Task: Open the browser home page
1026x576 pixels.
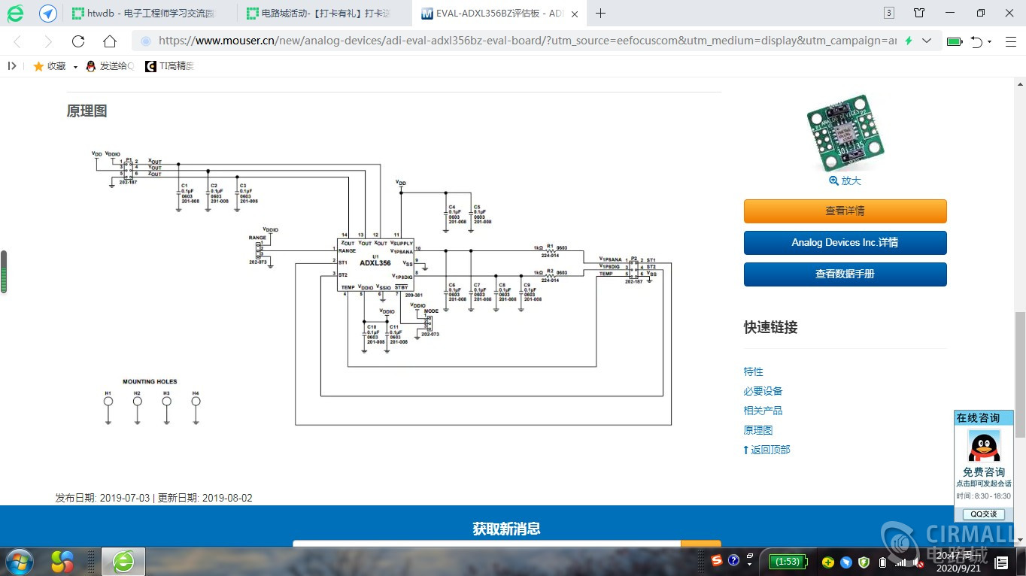Action: 110,41
